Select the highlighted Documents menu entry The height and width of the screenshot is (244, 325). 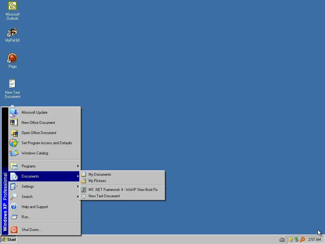coord(44,176)
